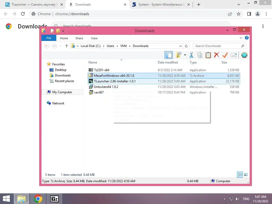Click the Local Disk (C:) breadcrumb
Image resolution: width=272 pixels, height=204 pixels.
(91, 46)
